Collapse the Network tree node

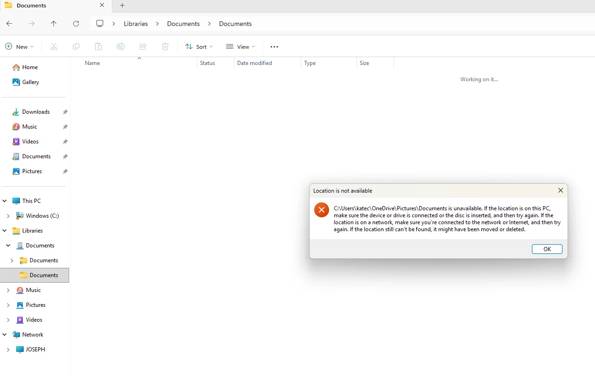tap(5, 335)
